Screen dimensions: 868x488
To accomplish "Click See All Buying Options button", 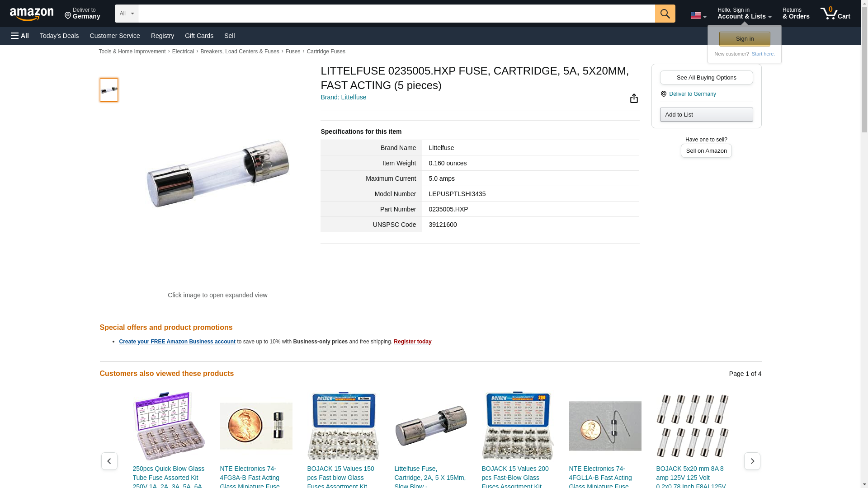I will pos(706,77).
